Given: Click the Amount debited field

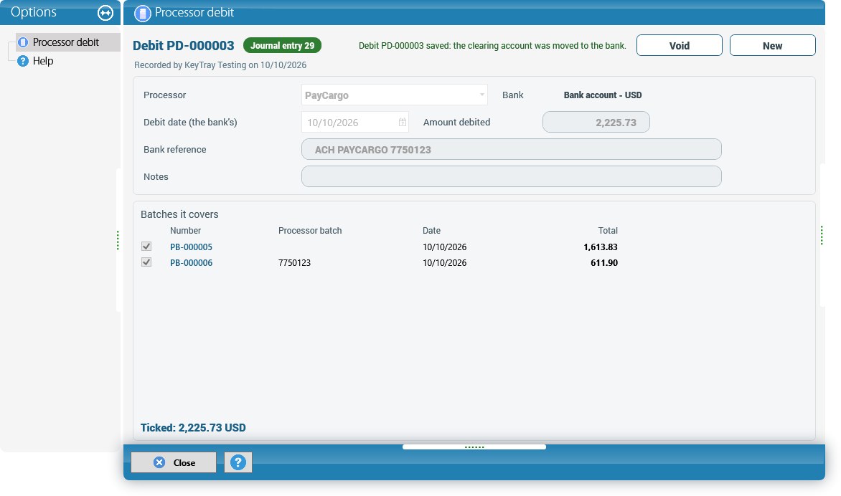Looking at the screenshot, I should click(x=596, y=122).
